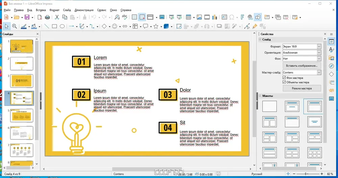The height and width of the screenshot is (178, 338).
Task: Open symbol shapes smiley tool
Action: pos(115,26)
